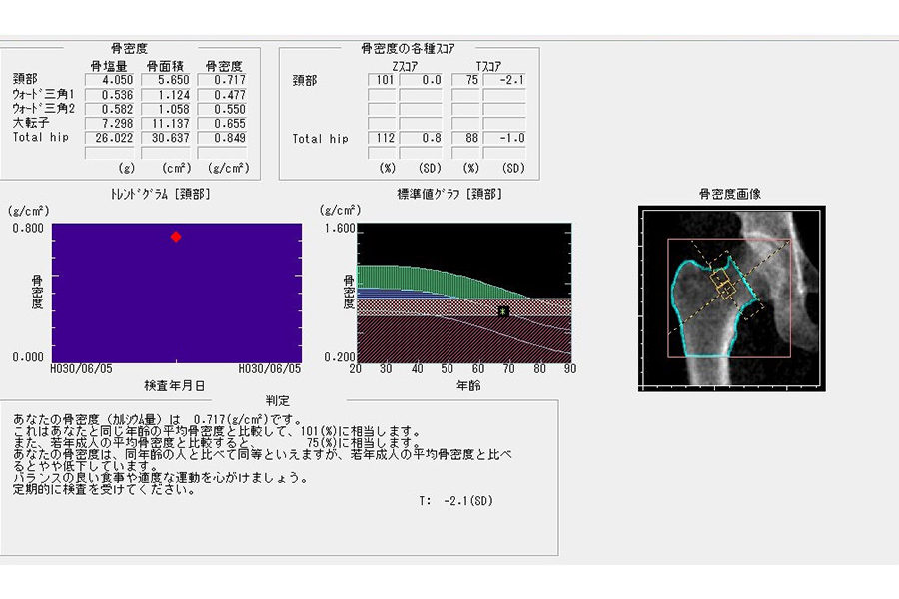Viewport: 899px width, 599px height.
Task: Click the 骨面積 column header
Action: [x=165, y=66]
